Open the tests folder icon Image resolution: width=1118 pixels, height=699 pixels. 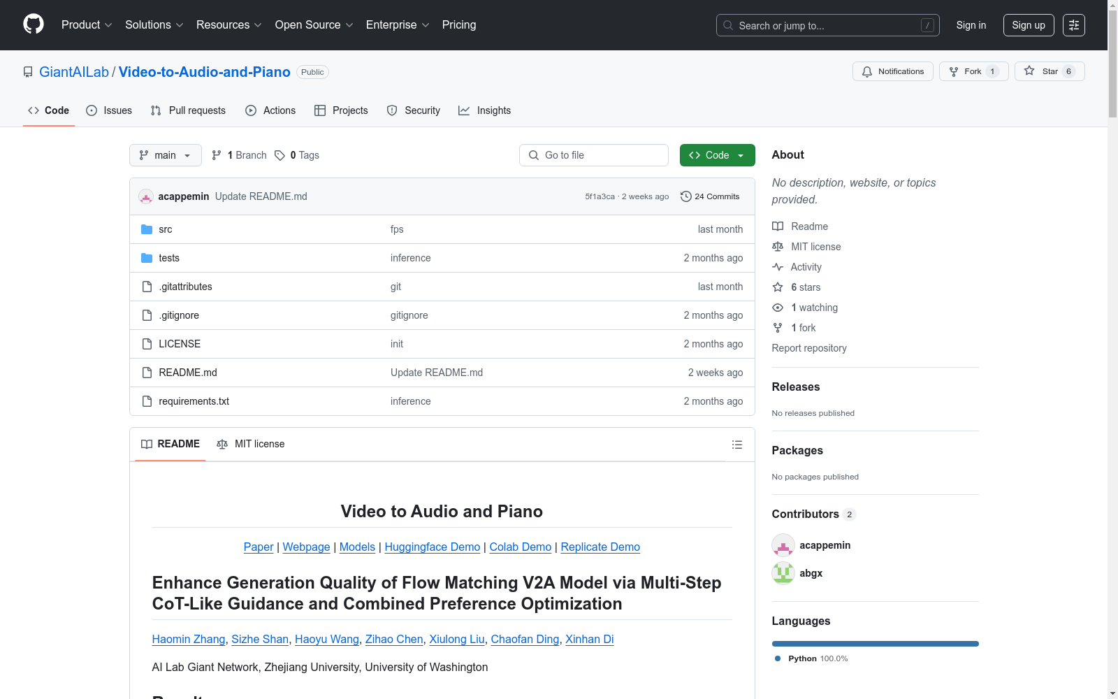[147, 258]
